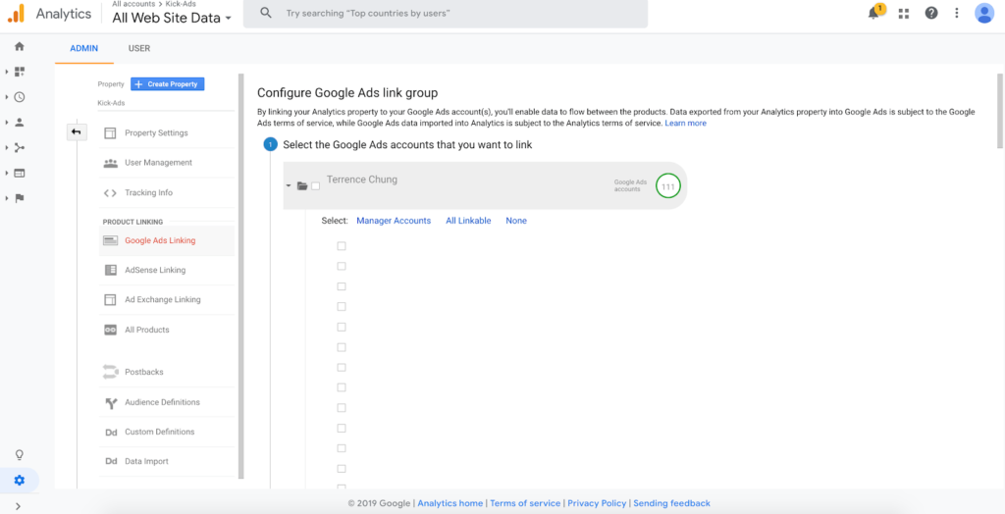The width and height of the screenshot is (1005, 514).
Task: Open the user account avatar
Action: click(983, 13)
